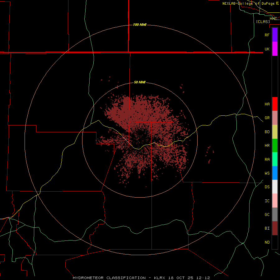The width and height of the screenshot is (280, 280).
Task: Click the WS legend label
Action: pyautogui.click(x=267, y=173)
